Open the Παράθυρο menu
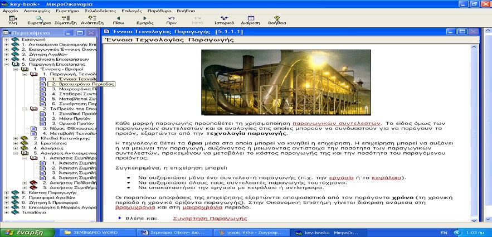The width and height of the screenshot is (492, 237). coord(159,11)
